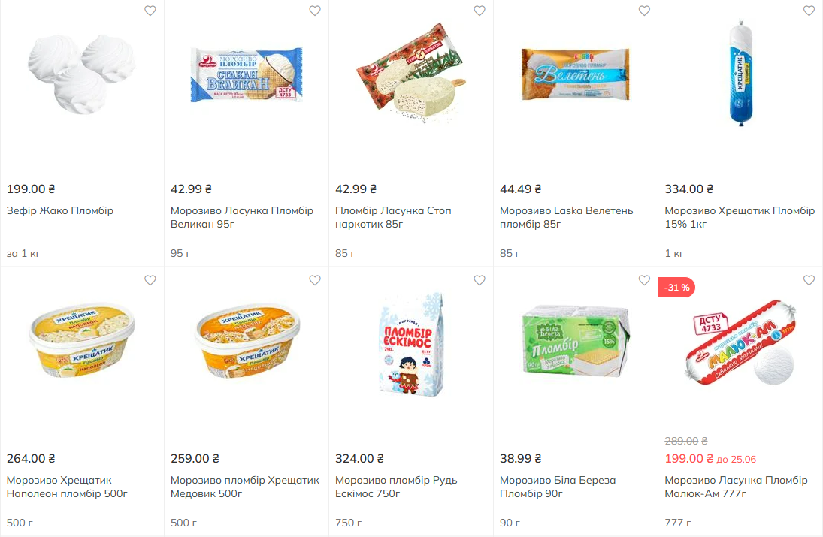Add Ласунка Пломбір Великан 95г to wishlist
The height and width of the screenshot is (537, 823).
[x=315, y=11]
